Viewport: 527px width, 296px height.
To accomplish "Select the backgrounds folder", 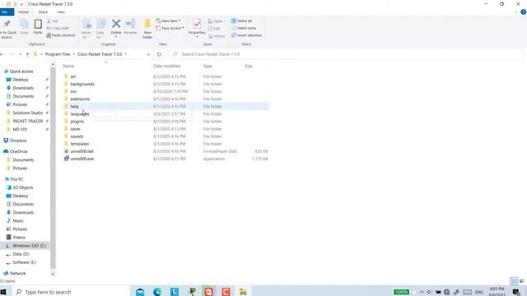I will (82, 84).
